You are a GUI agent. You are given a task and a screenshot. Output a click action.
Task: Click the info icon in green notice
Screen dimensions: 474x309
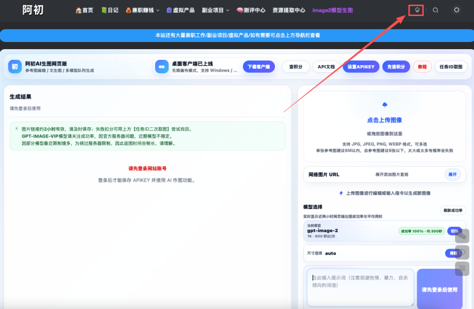pos(17,128)
